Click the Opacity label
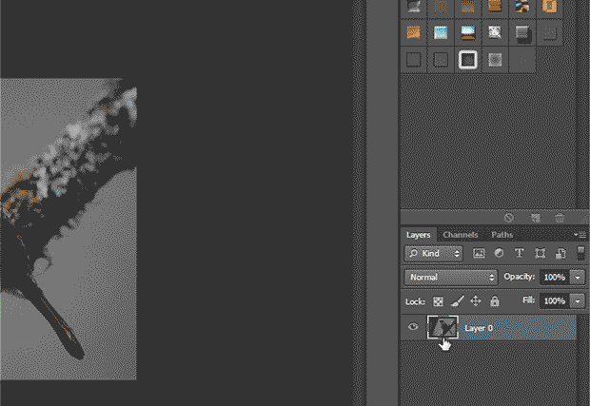The height and width of the screenshot is (406, 590). coord(519,277)
